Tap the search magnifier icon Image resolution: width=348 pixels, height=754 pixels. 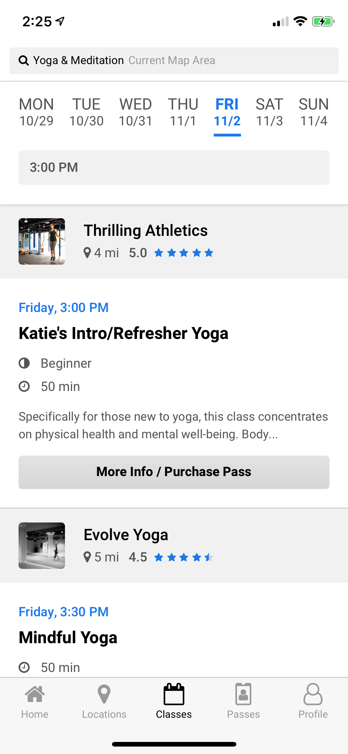pos(24,60)
